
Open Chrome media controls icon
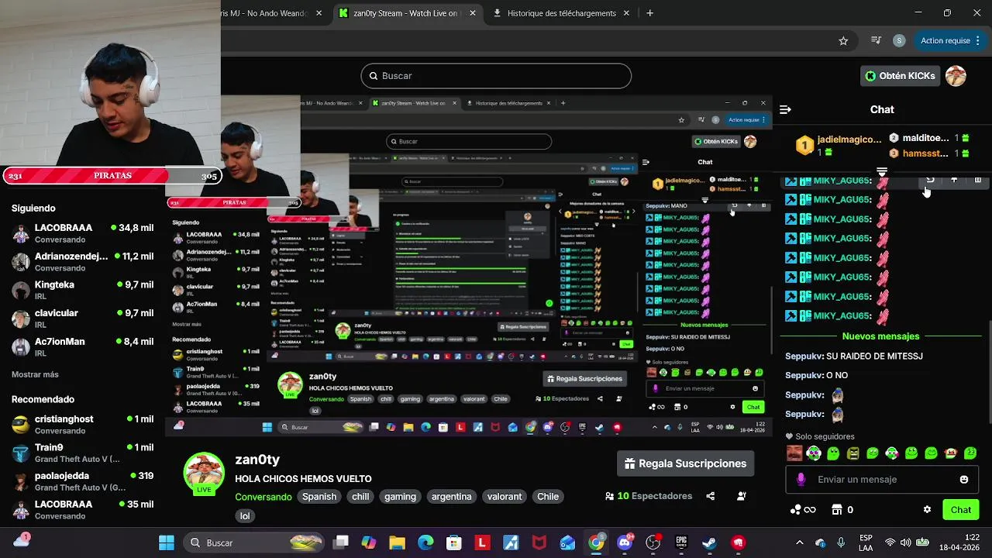click(876, 40)
